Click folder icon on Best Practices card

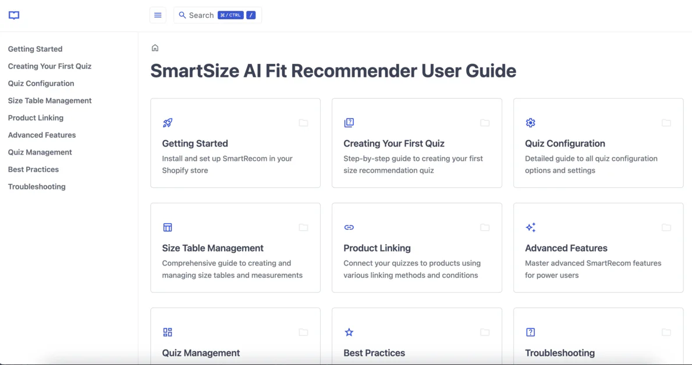click(485, 332)
